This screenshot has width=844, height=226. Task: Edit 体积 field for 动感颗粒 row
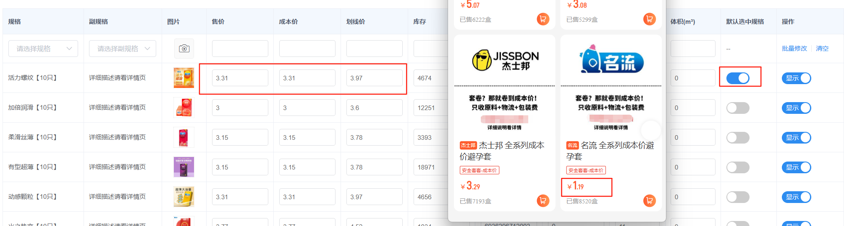pos(693,197)
